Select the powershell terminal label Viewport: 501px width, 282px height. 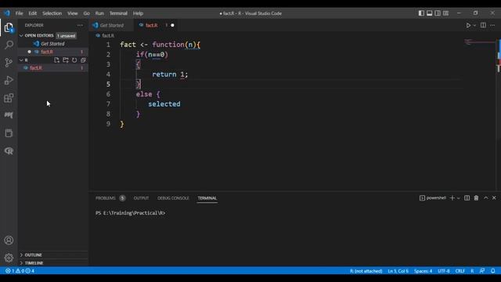433,198
